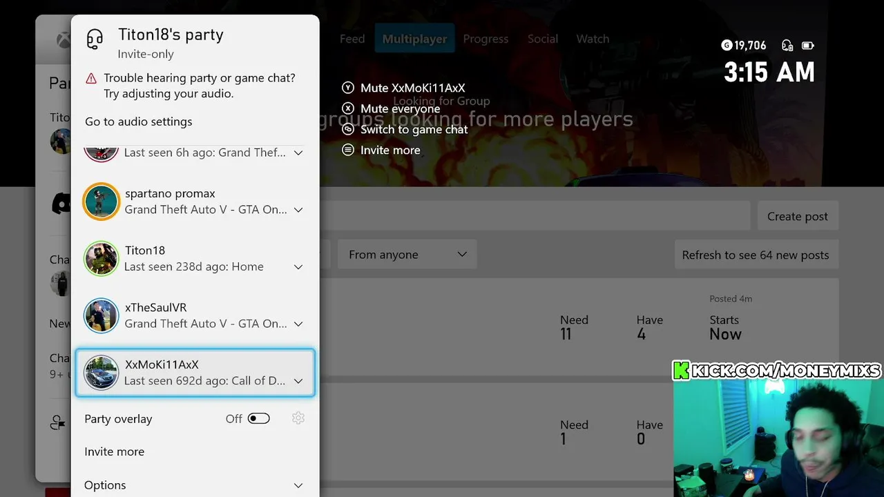Click Switch to game chat label
The width and height of the screenshot is (884, 497).
pos(414,129)
